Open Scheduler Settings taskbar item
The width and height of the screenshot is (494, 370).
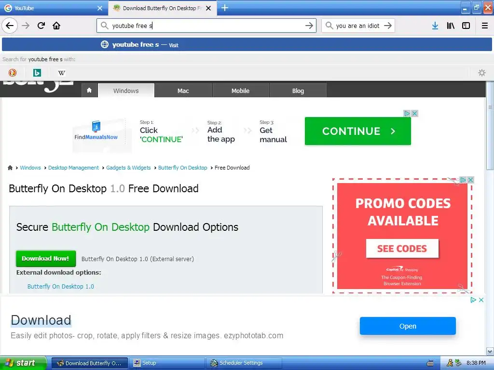point(244,363)
